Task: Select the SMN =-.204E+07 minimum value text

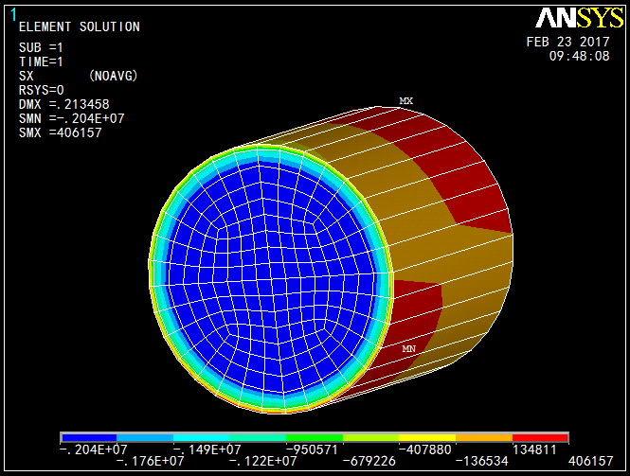Action: [71, 118]
